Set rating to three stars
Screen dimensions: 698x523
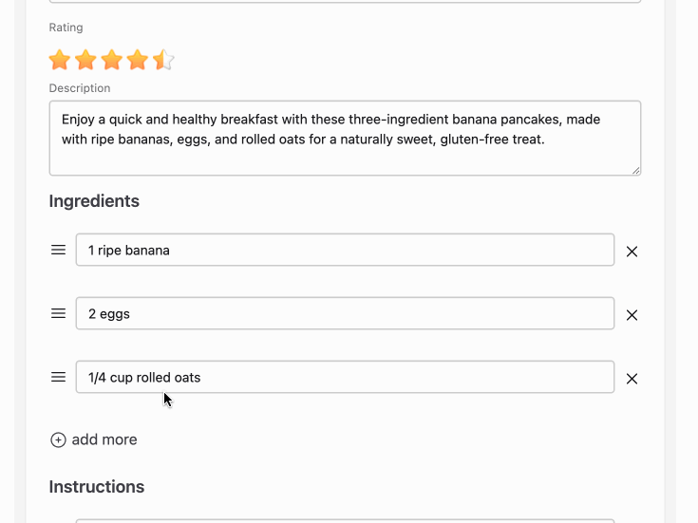tap(112, 60)
